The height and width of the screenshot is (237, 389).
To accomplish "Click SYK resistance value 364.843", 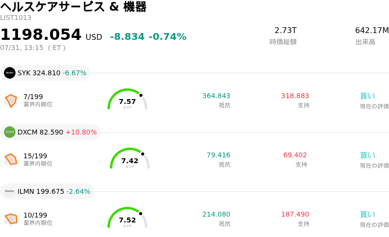I will tap(216, 96).
